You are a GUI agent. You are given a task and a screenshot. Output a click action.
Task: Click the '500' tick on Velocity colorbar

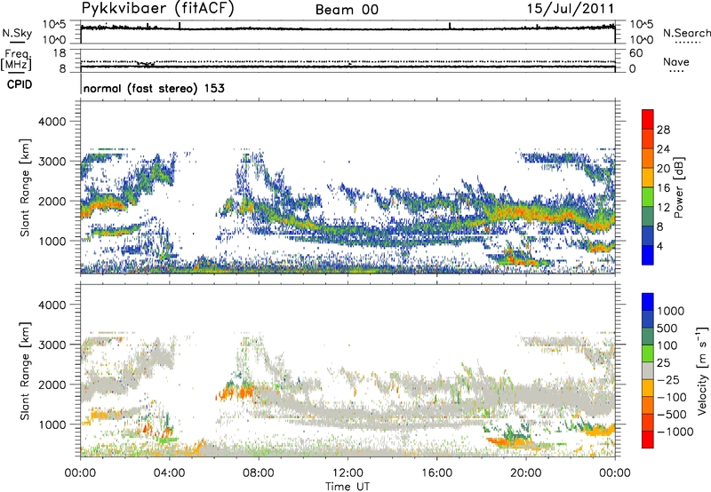pyautogui.click(x=667, y=329)
